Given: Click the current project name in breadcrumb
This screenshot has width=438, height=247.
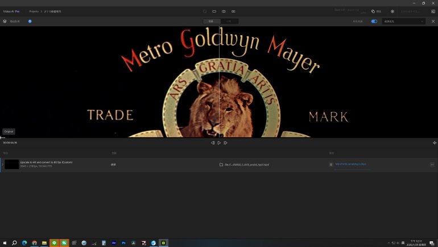Looking at the screenshot, I should pos(52,11).
